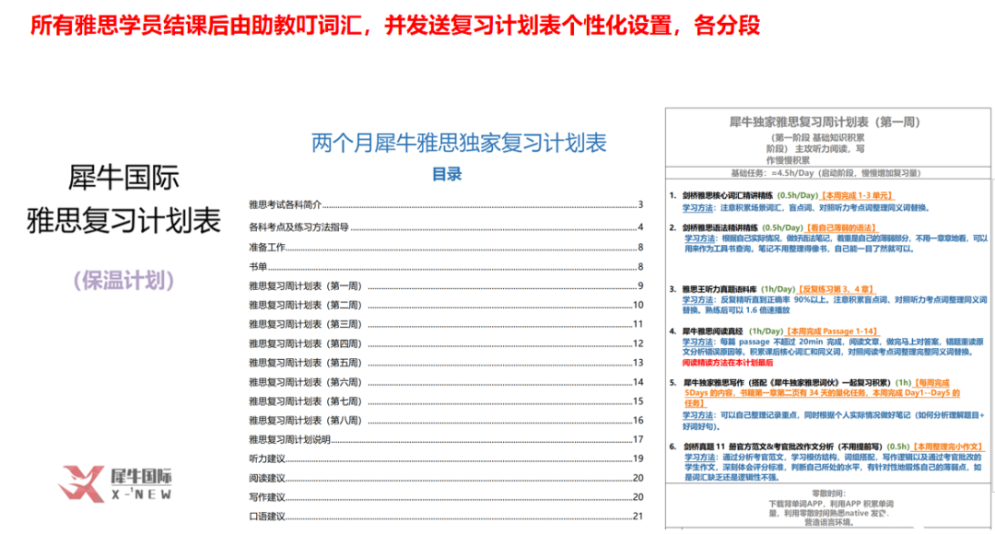Open the 雅思复习周计划说明 contents entry

(446, 439)
